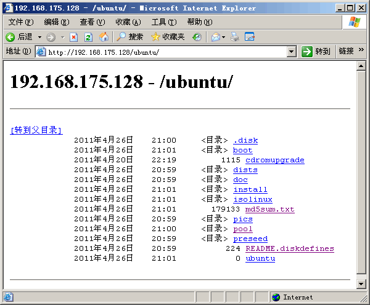Click the Links (链接) toolbar label
370x305 pixels.
[x=346, y=51]
